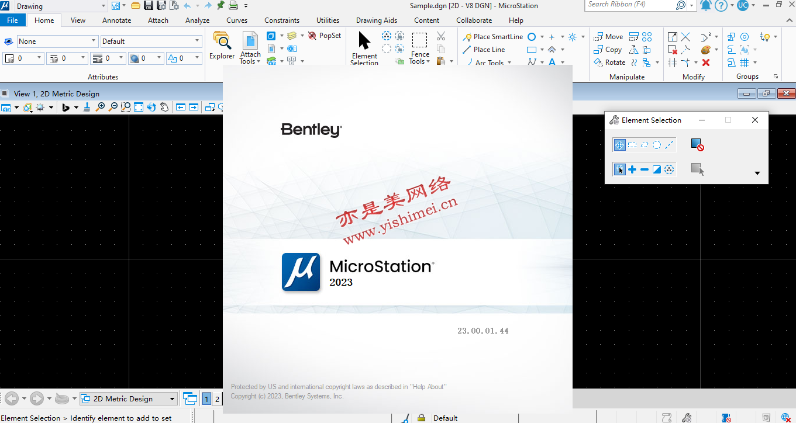
Task: Switch to the Constraints ribbon tab
Action: coord(282,20)
